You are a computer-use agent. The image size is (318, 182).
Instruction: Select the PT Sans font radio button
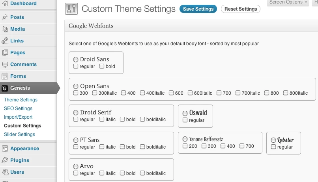tap(76, 140)
